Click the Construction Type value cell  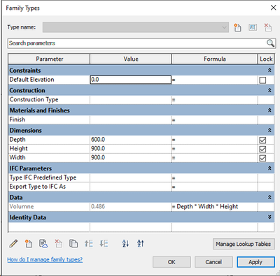click(x=131, y=100)
